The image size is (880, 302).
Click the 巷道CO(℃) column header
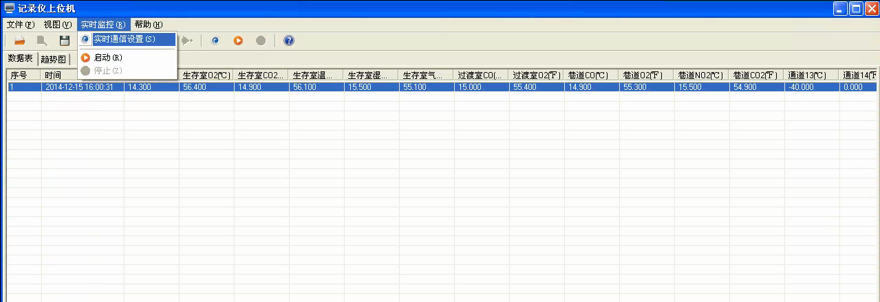coord(592,75)
